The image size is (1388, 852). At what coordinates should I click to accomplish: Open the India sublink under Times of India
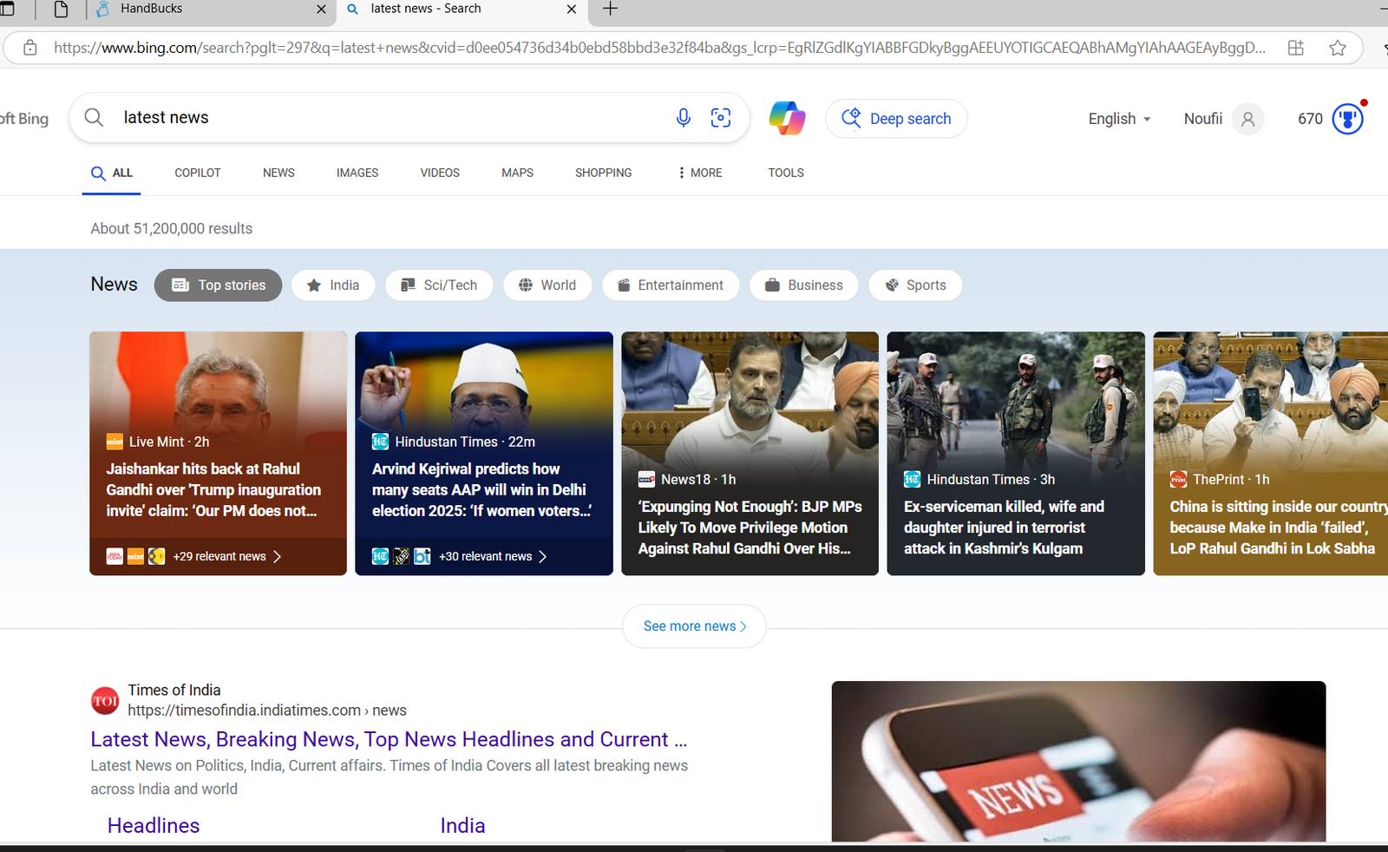click(x=462, y=825)
